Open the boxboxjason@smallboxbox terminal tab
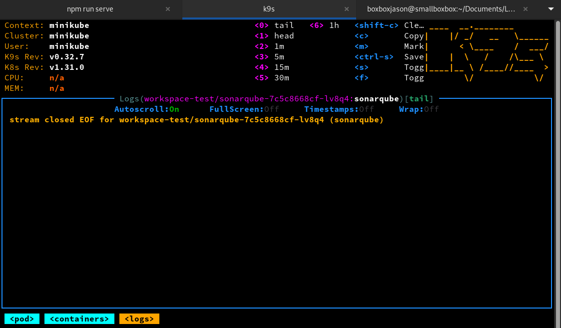 [x=441, y=9]
